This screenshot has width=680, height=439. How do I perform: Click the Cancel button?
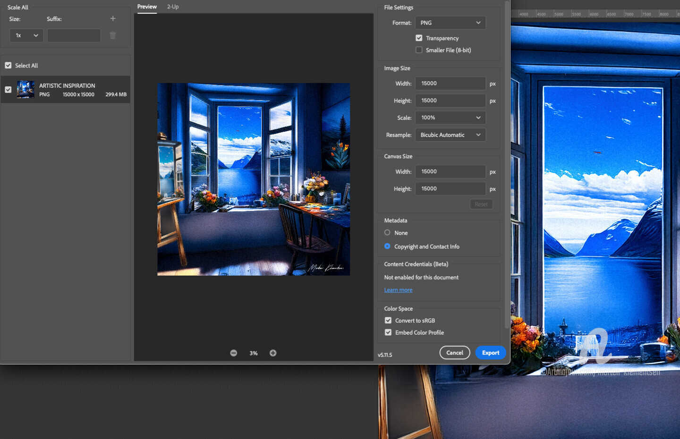(x=455, y=353)
